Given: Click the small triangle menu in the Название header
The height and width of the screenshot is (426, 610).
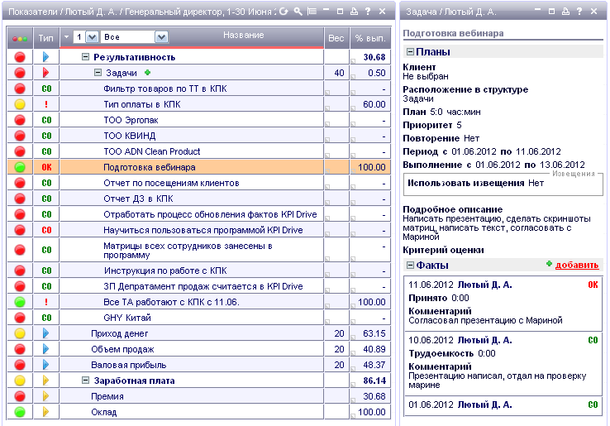Looking at the screenshot, I should point(66,37).
